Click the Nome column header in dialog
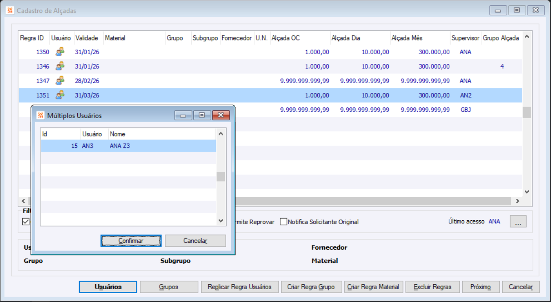Screen dimensions: 551x302 pyautogui.click(x=162, y=134)
